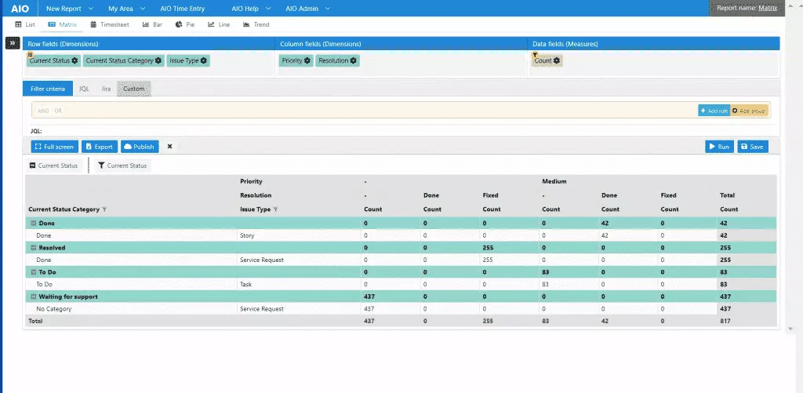Open AIO Time Entry menu item
Image resolution: width=803 pixels, height=393 pixels.
[x=182, y=9]
